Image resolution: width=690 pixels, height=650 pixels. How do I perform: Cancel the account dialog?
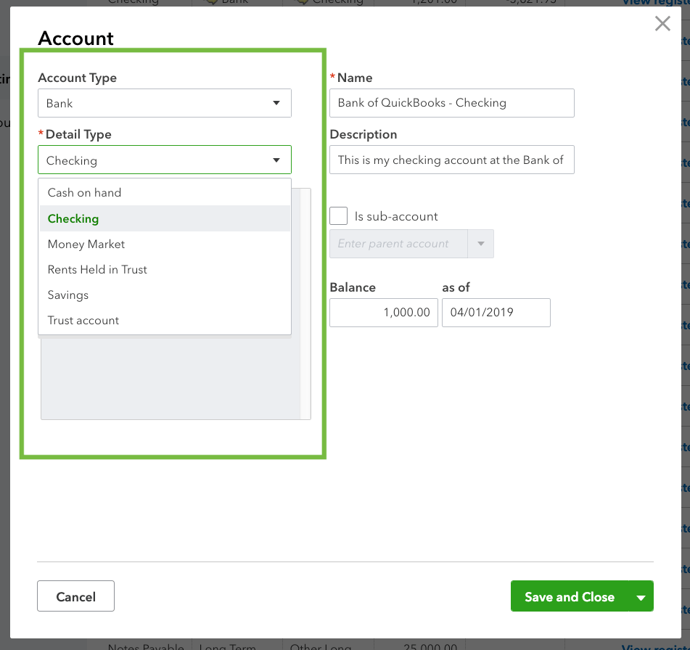tap(75, 596)
